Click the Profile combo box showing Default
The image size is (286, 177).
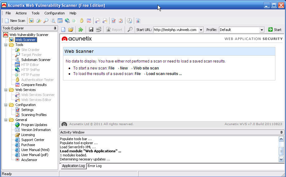[241, 30]
